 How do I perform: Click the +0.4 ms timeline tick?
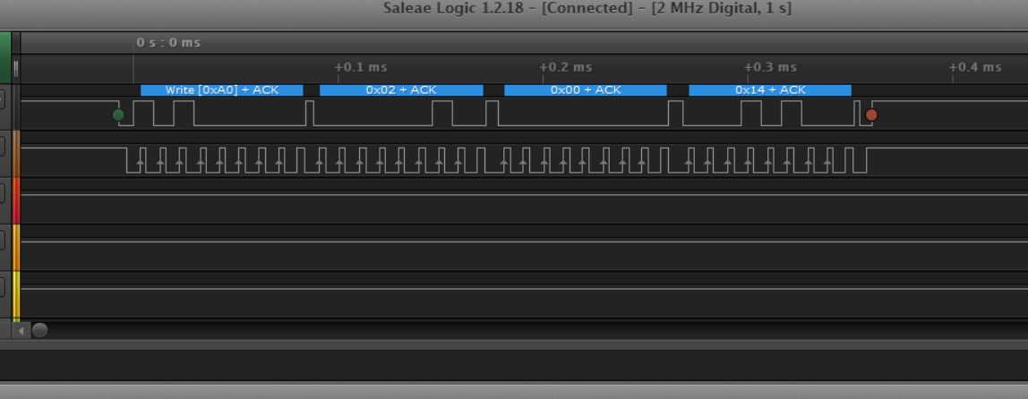click(975, 67)
